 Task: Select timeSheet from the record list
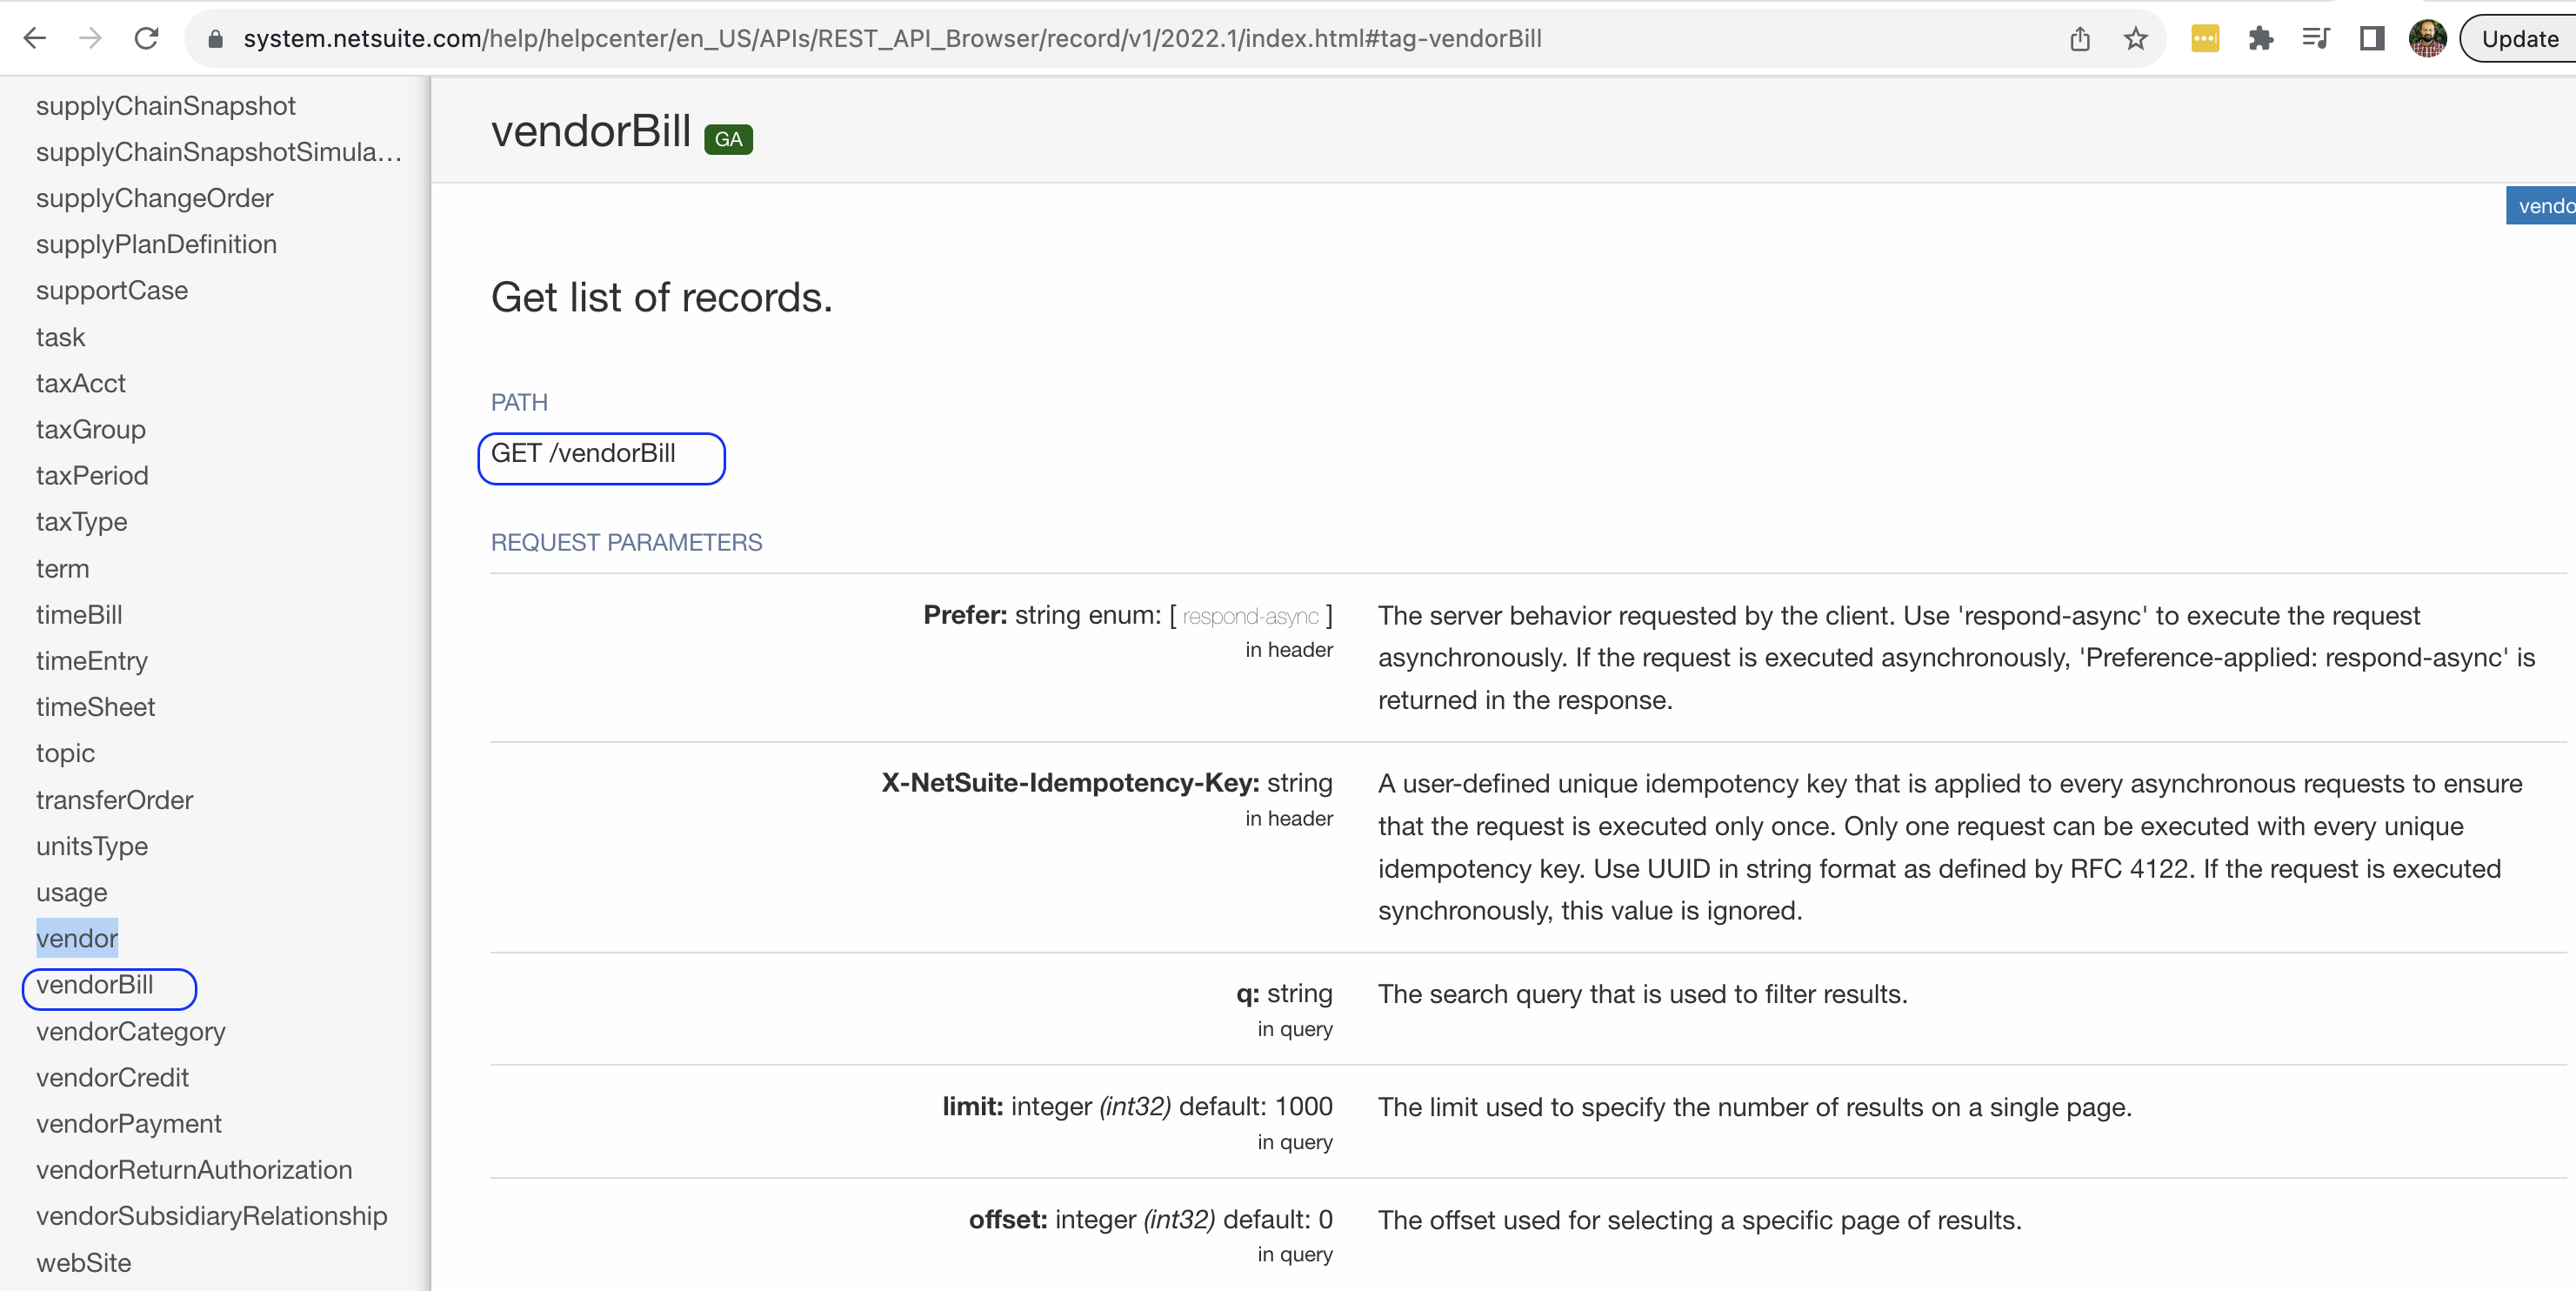point(95,707)
